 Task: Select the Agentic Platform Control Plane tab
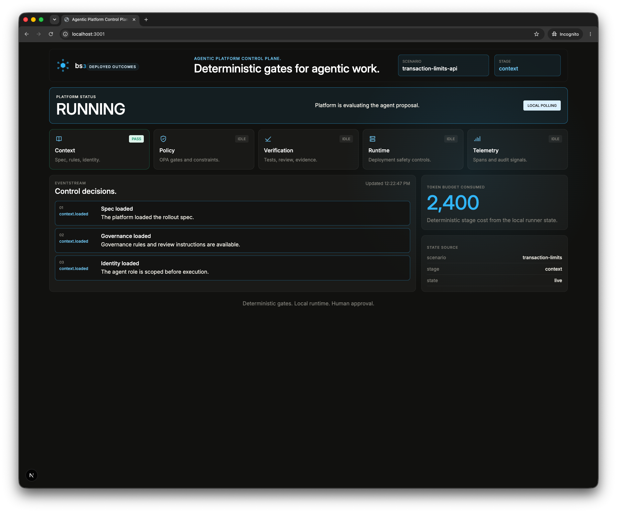(100, 20)
